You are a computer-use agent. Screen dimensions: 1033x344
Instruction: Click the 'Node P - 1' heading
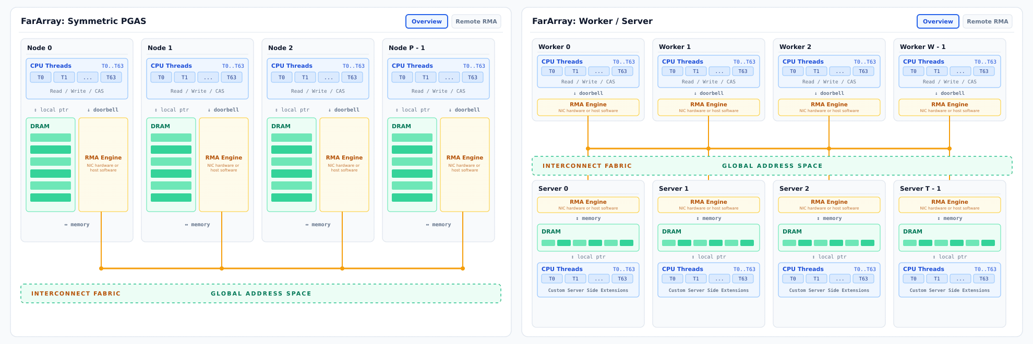(x=407, y=48)
